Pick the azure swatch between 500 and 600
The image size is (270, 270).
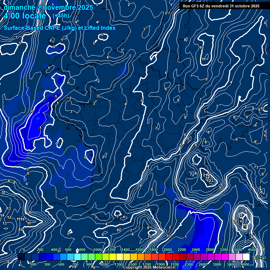click(63, 257)
